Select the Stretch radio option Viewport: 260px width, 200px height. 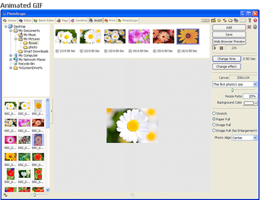pos(219,114)
